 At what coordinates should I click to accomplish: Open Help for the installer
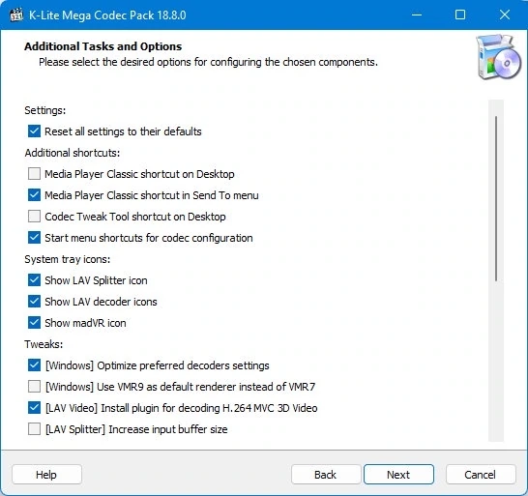(46, 475)
